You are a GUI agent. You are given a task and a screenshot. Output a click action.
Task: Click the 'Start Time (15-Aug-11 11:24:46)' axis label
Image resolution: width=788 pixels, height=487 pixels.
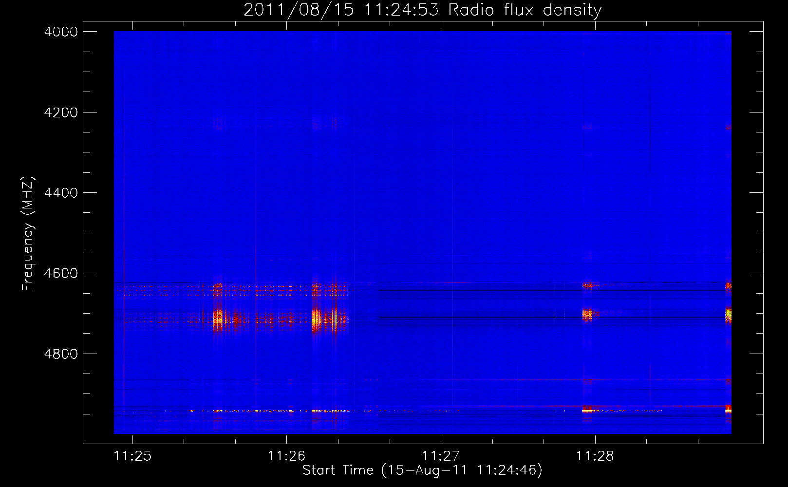click(x=422, y=470)
